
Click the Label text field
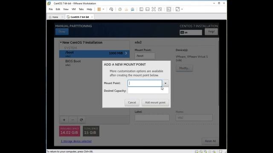coord(152,117)
